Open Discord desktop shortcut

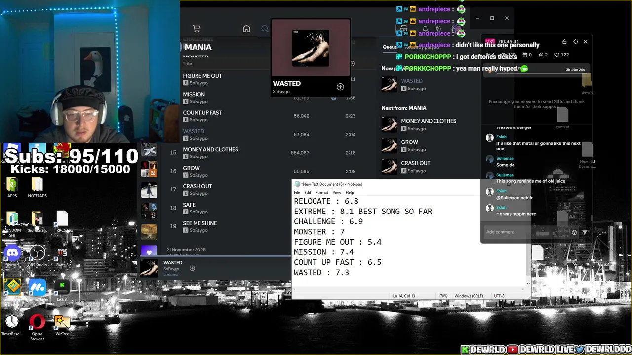(12, 256)
